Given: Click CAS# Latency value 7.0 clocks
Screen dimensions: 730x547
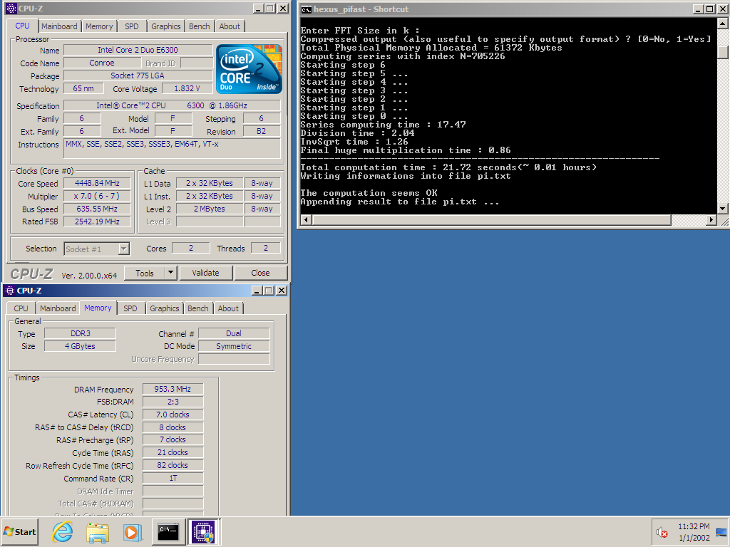Looking at the screenshot, I should tap(173, 415).
